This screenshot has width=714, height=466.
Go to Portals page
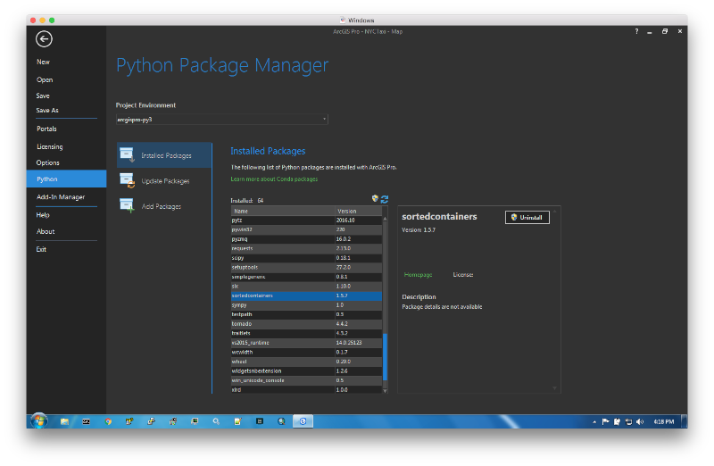(x=46, y=129)
